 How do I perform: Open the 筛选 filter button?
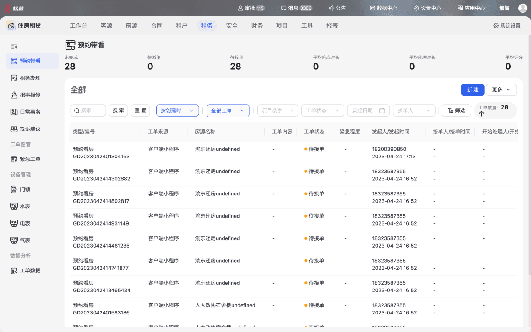tap(456, 110)
